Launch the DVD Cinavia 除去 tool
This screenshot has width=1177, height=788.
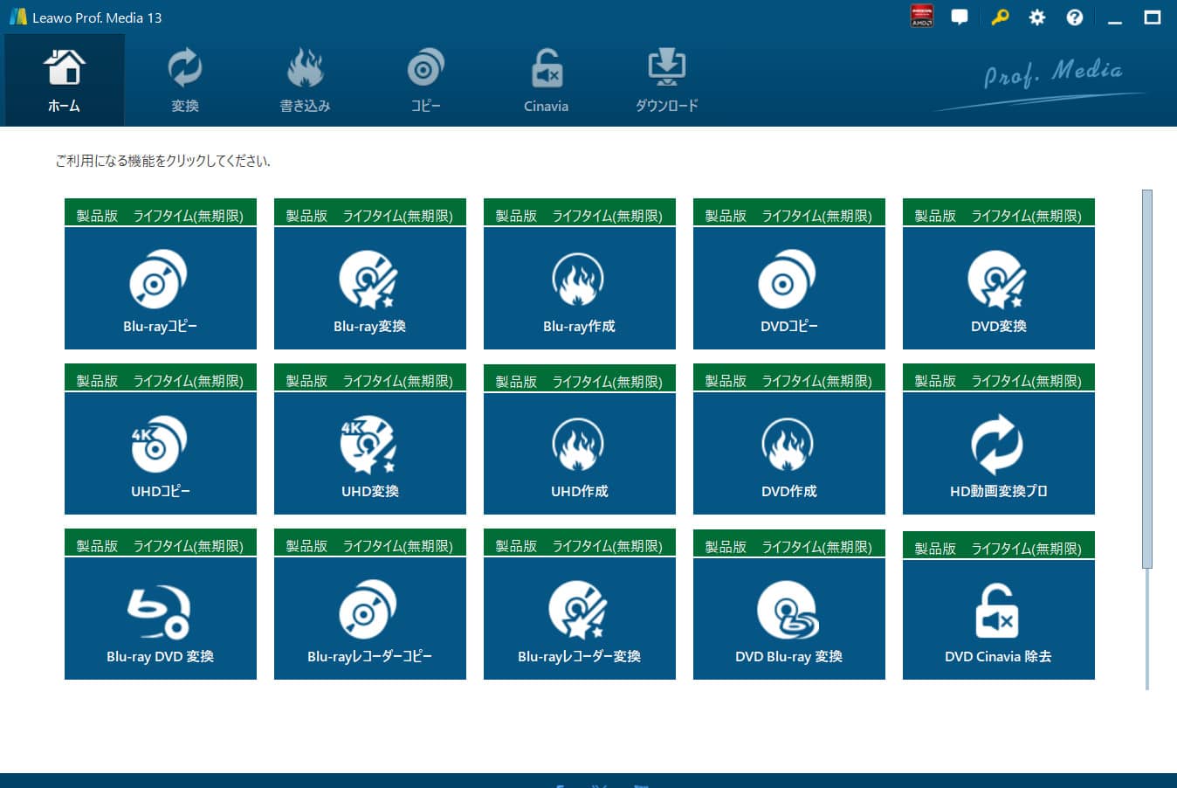click(998, 619)
